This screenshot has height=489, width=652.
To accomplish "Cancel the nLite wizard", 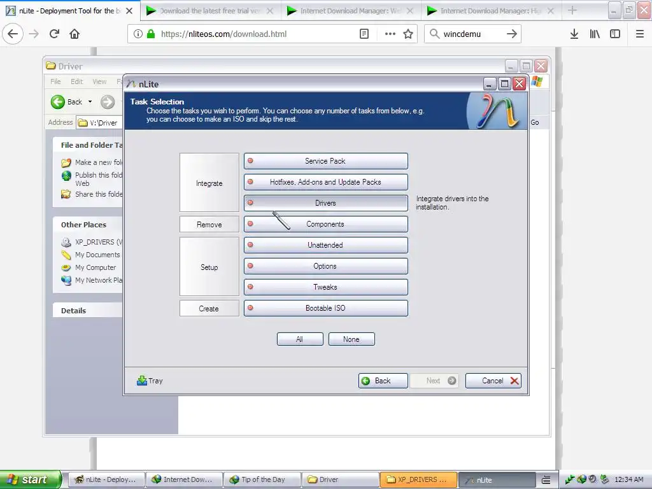I will point(493,381).
